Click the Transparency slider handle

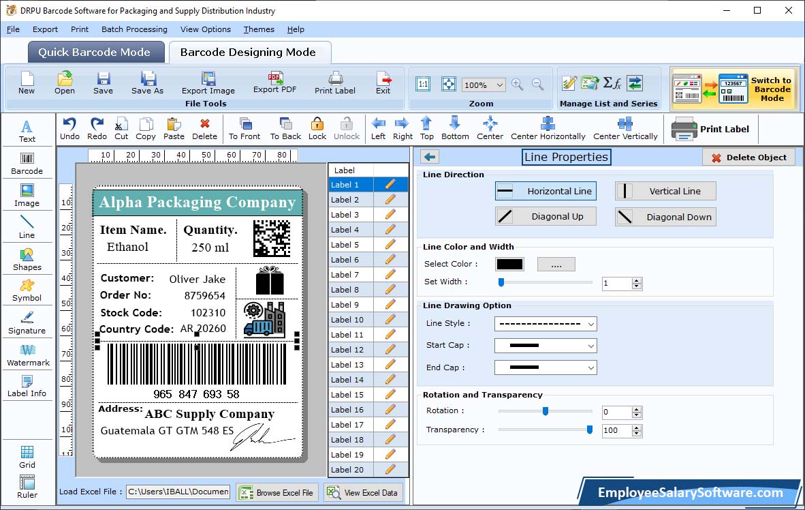[x=590, y=430]
